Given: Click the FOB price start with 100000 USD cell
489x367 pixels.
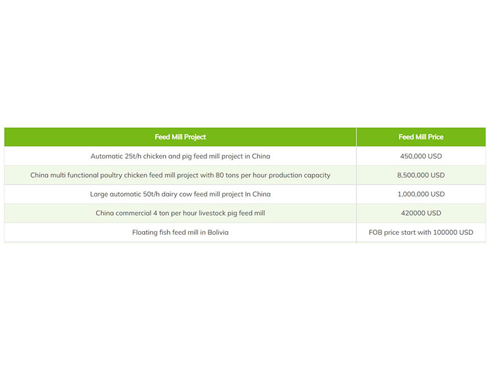Looking at the screenshot, I should [x=421, y=232].
